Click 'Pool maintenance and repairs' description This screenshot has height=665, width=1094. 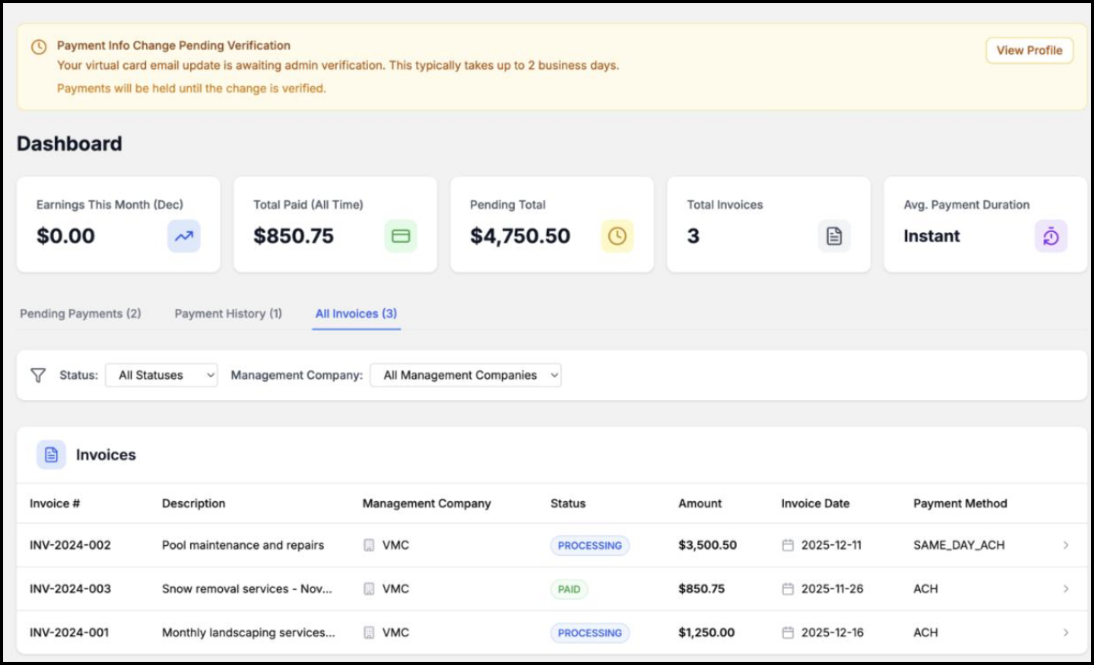(243, 545)
